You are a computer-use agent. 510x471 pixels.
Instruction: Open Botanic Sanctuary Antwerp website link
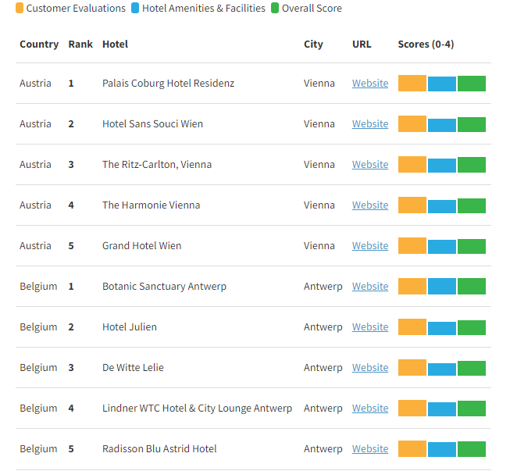pos(369,287)
